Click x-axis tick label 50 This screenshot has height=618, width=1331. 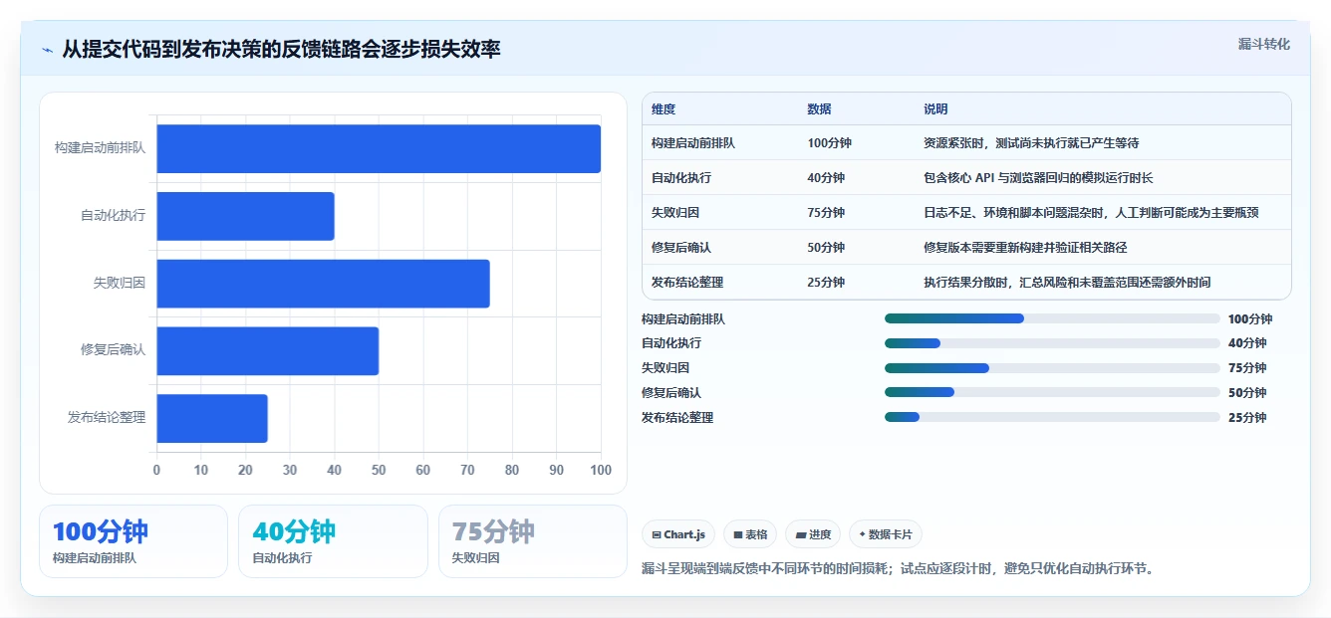(379, 470)
